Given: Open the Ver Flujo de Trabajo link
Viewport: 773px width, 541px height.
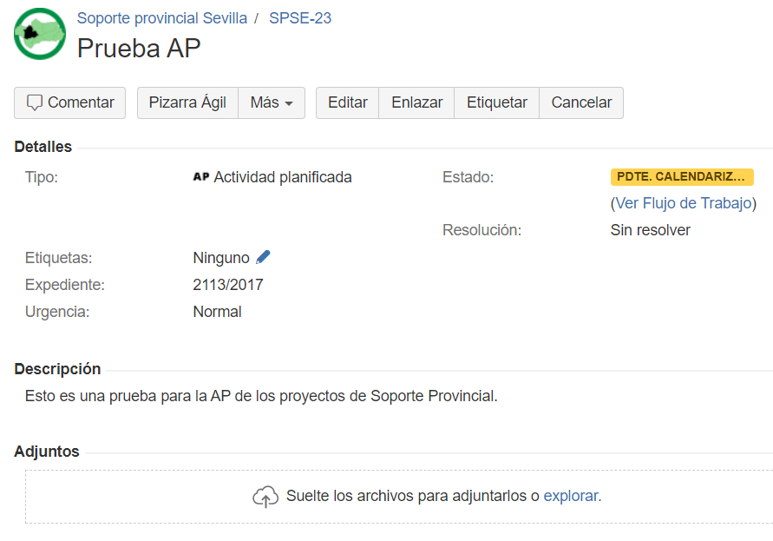Looking at the screenshot, I should [x=684, y=203].
